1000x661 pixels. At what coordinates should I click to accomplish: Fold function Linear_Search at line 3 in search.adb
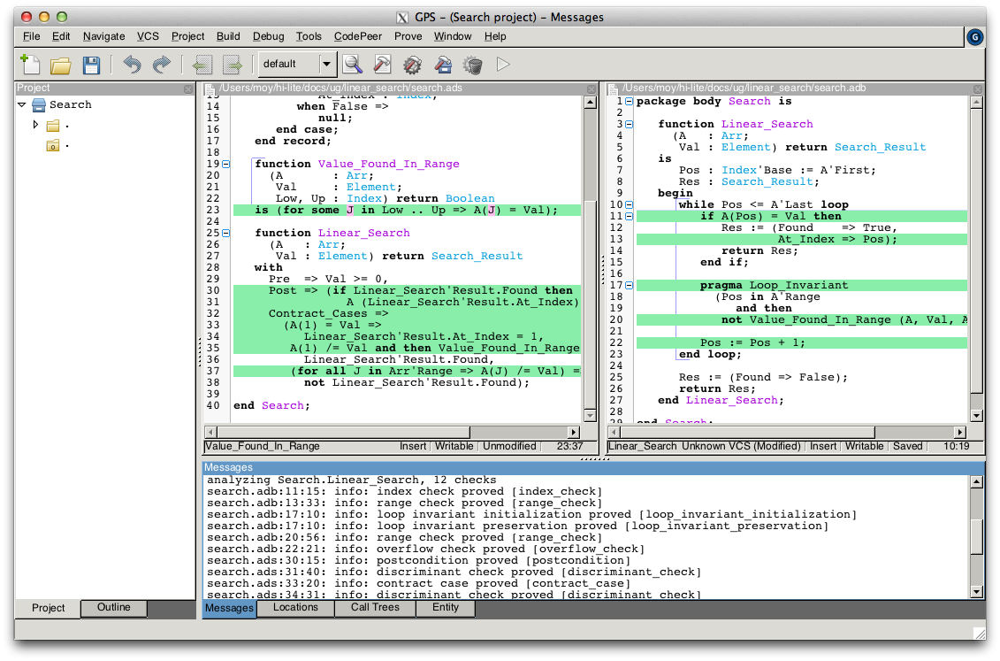629,125
